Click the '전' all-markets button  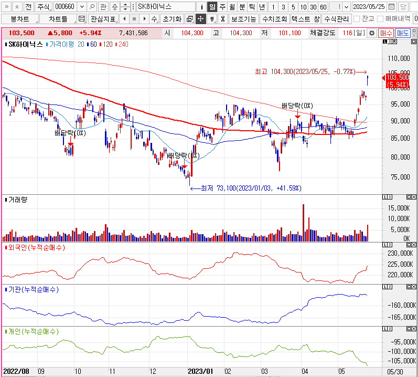[28, 7]
